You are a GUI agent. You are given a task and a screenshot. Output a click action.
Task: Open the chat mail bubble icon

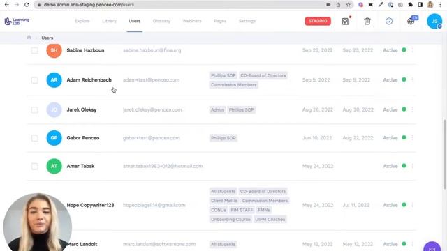coord(432,247)
